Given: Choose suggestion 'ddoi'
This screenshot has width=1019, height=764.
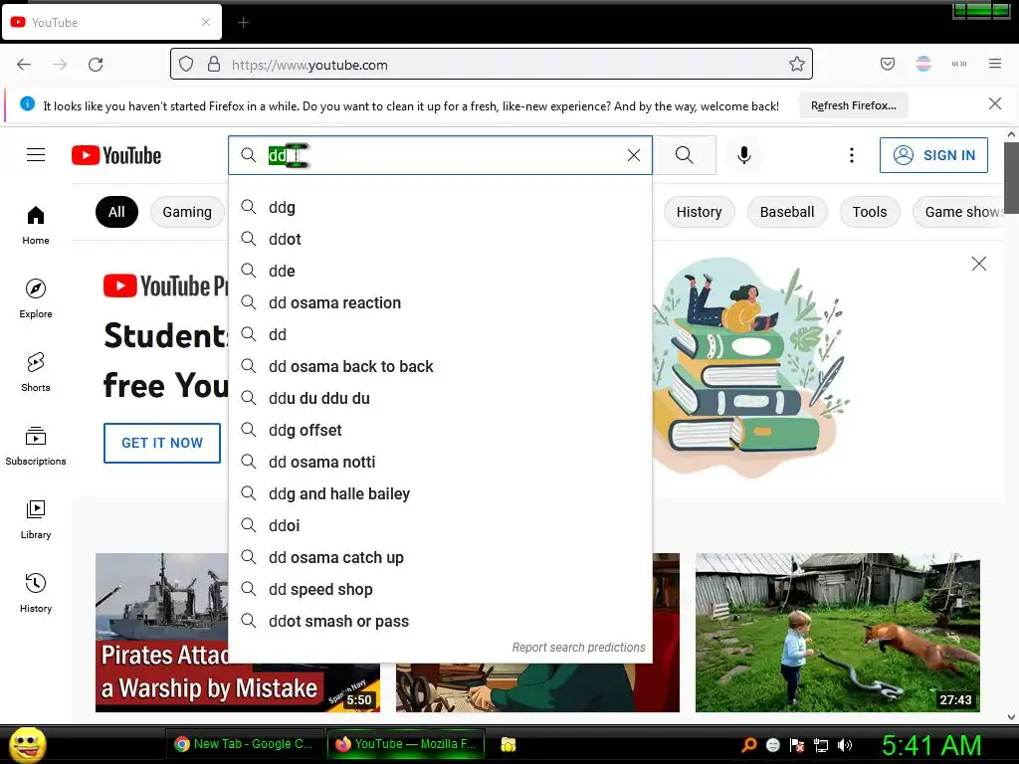Looking at the screenshot, I should [440, 525].
